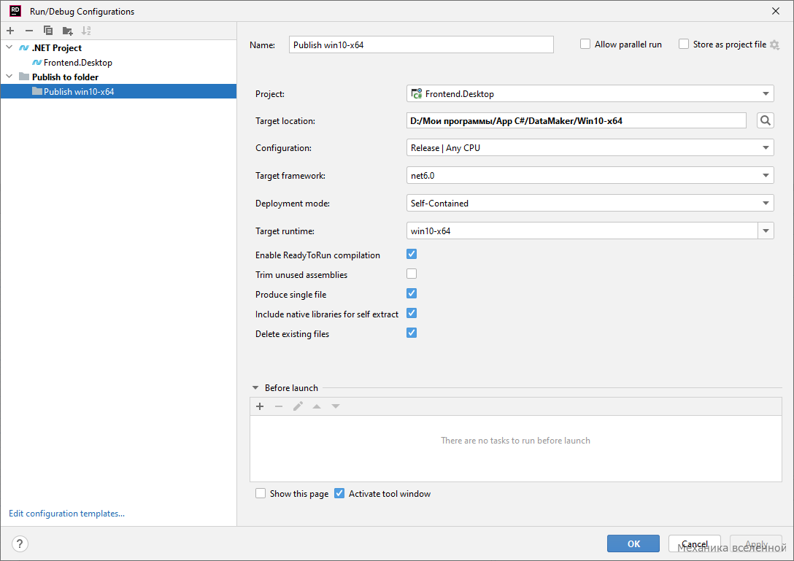Collapse the Publish to folder tree node
Image resolution: width=794 pixels, height=561 pixels.
(x=9, y=77)
